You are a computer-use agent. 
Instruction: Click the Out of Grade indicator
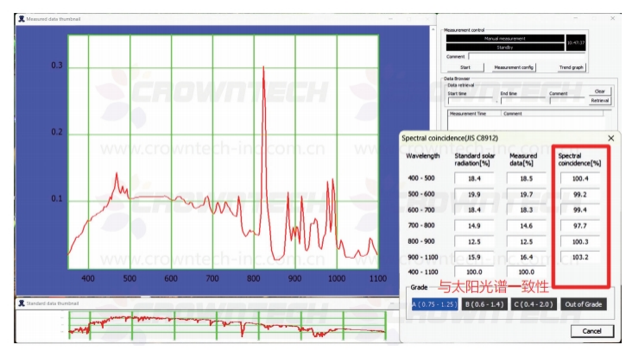[583, 303]
